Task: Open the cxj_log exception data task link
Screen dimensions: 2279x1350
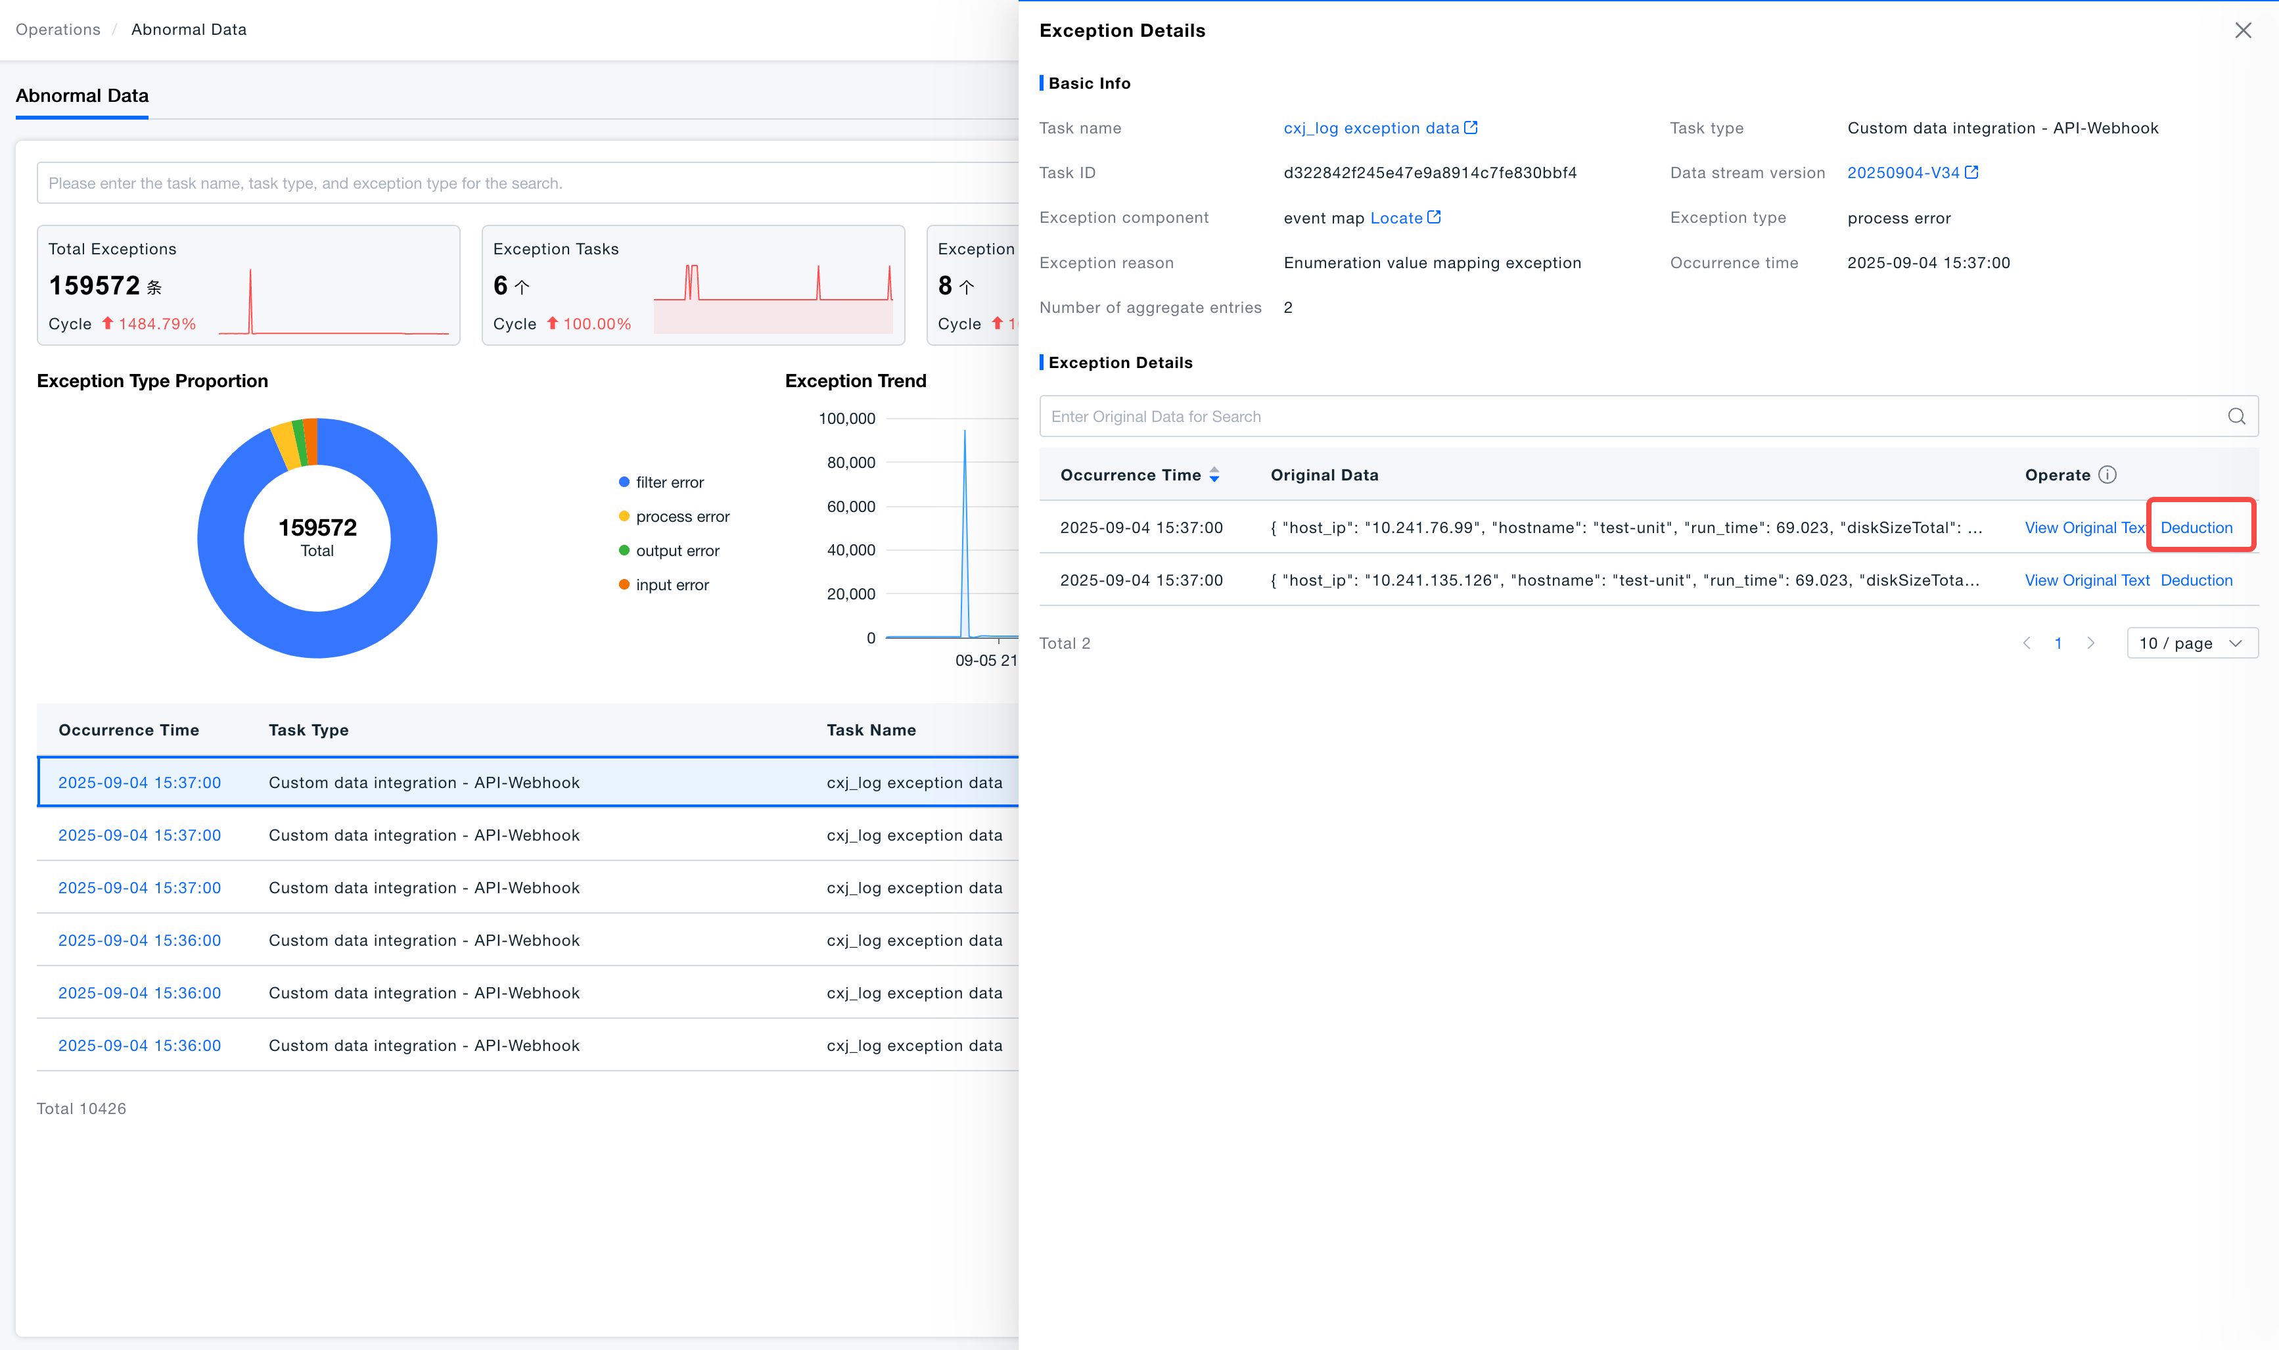Action: click(1371, 128)
